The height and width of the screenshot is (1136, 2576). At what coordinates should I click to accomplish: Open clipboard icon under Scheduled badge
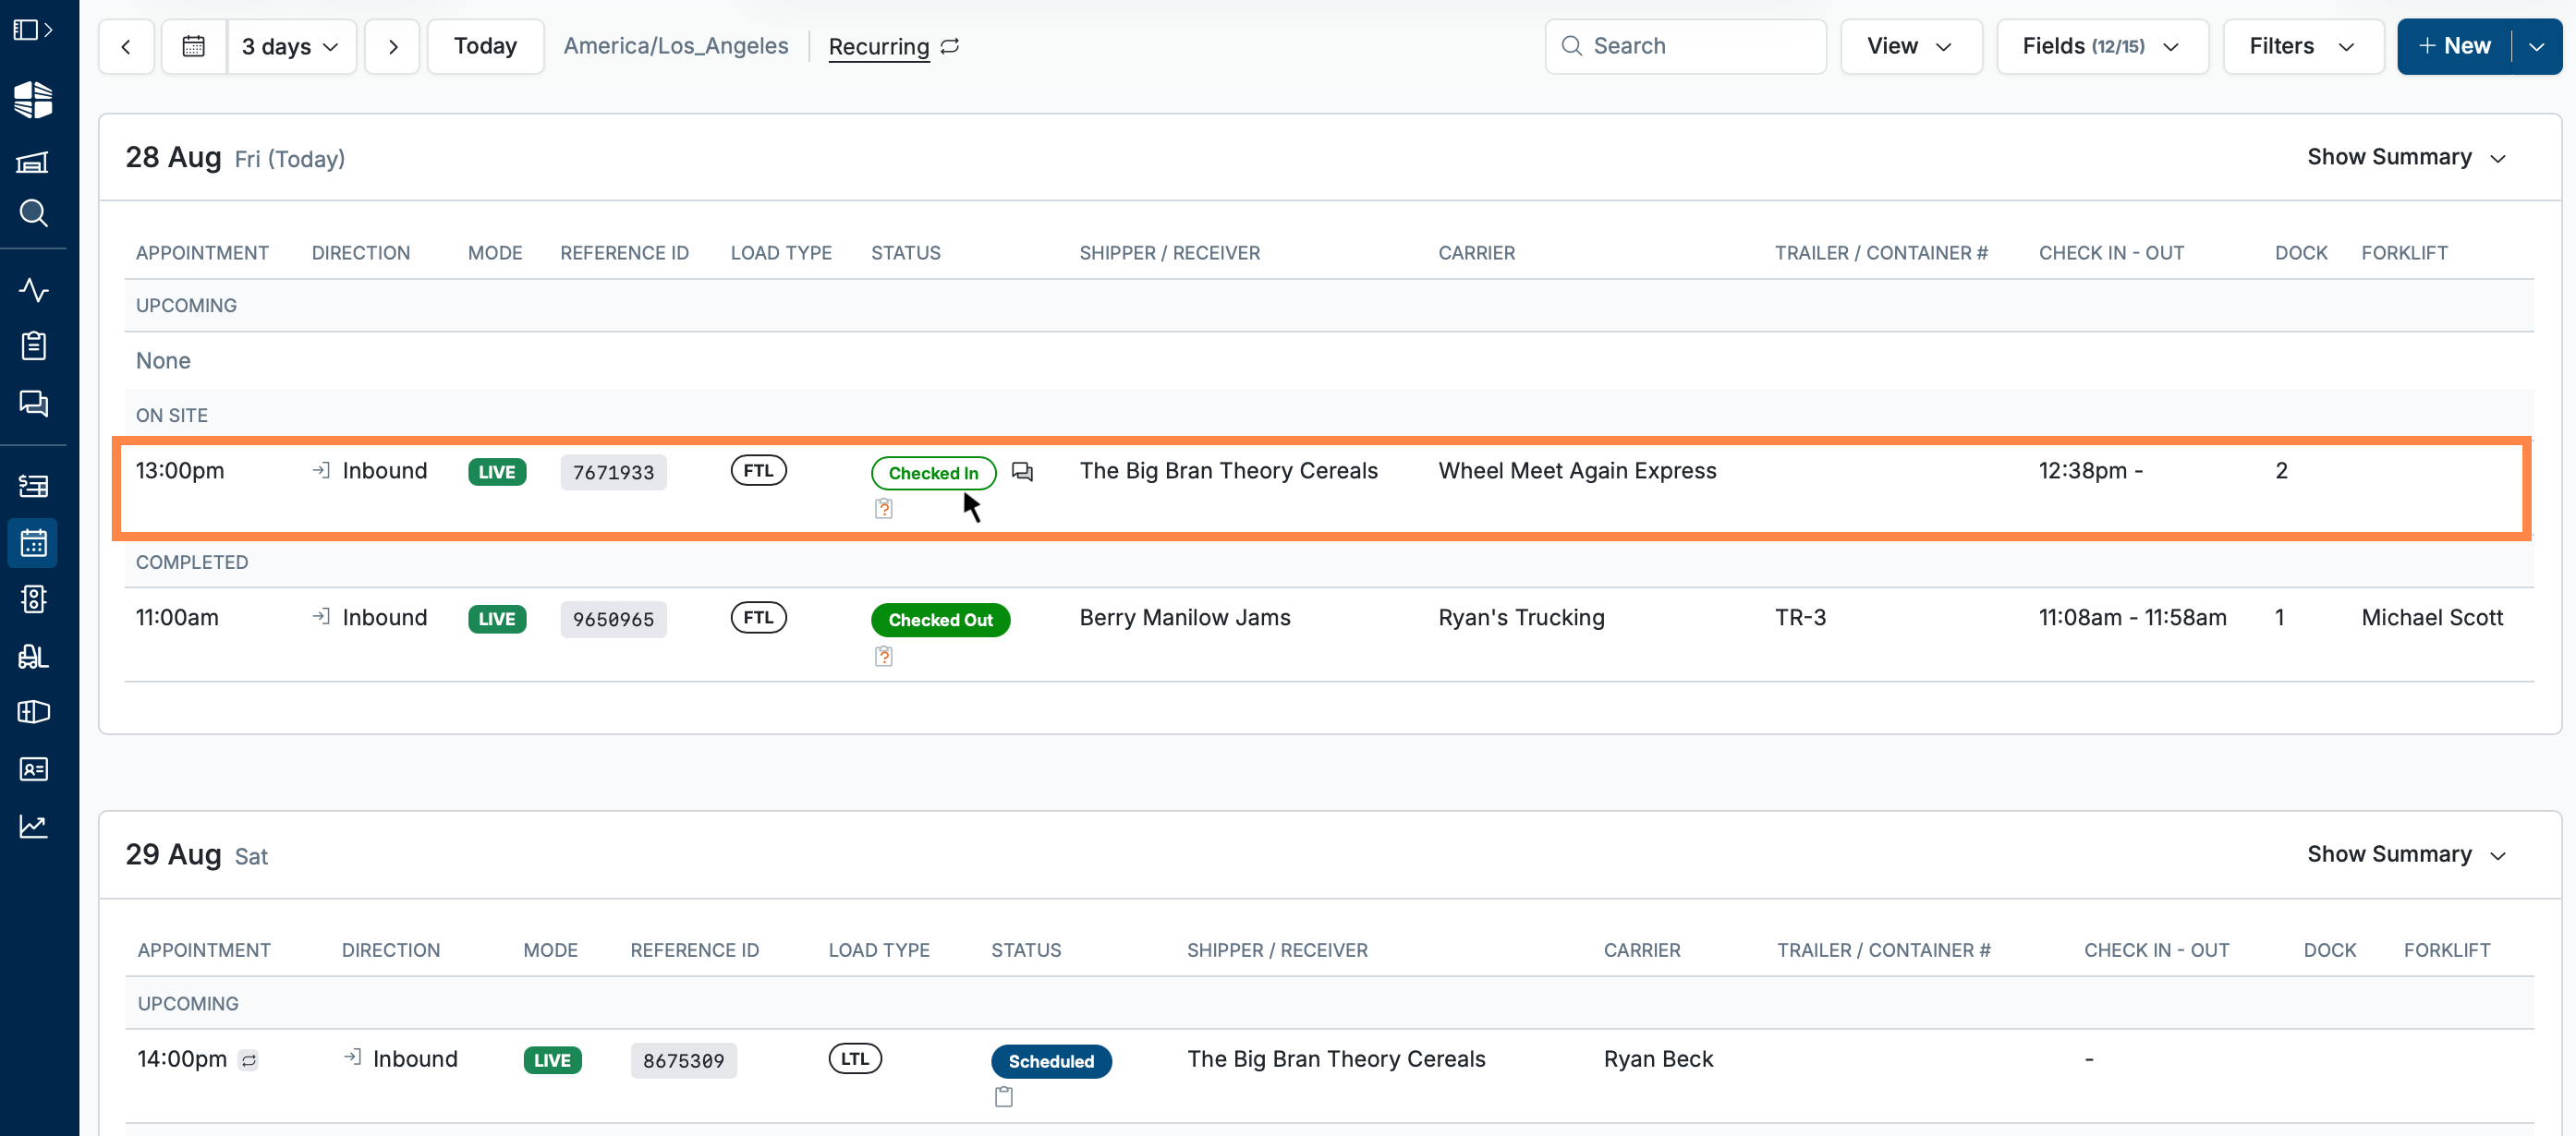coord(1004,1097)
